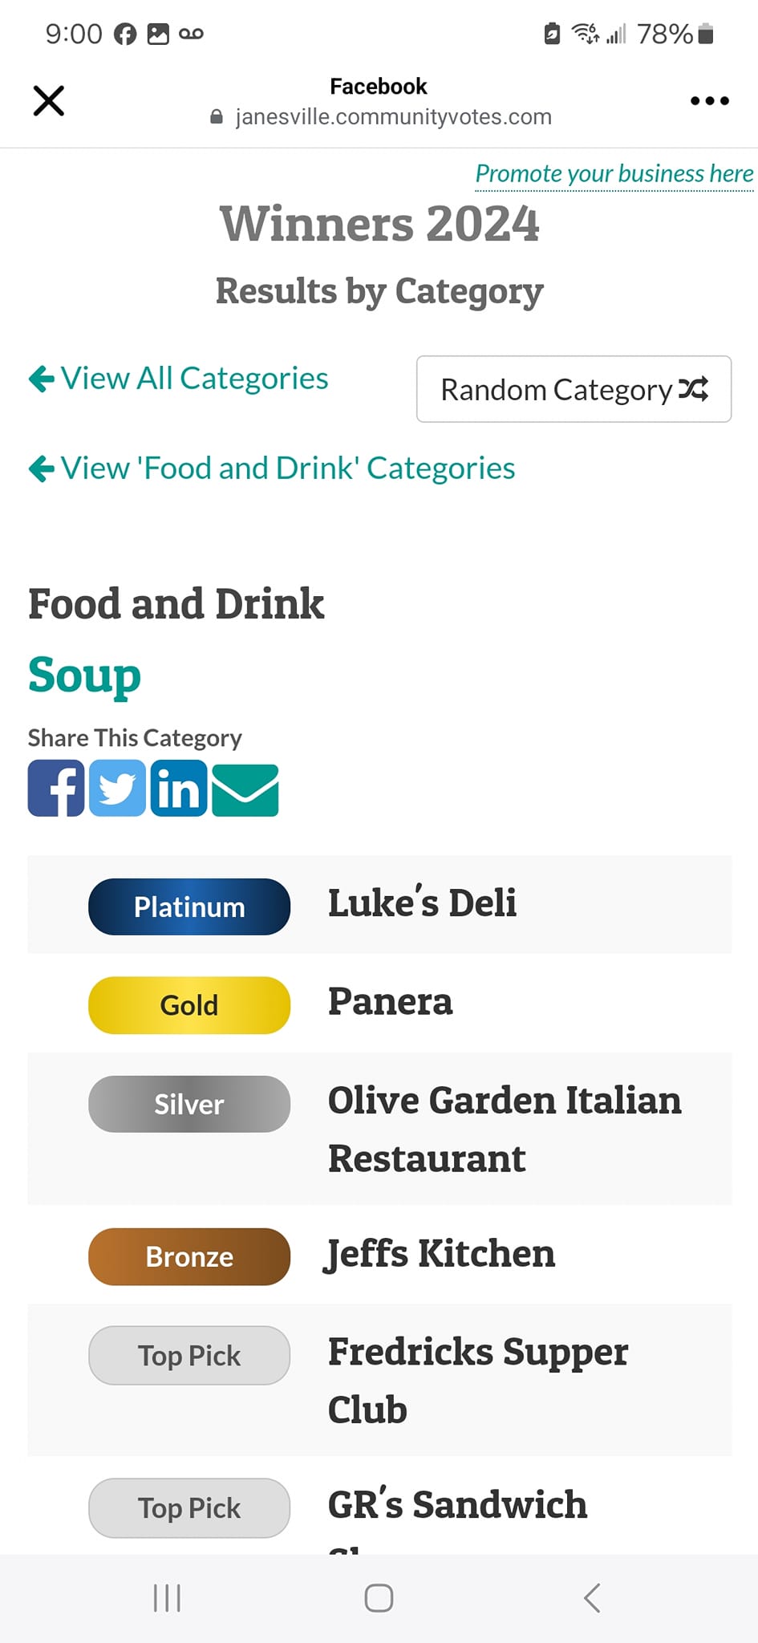
Task: Open the Jeffs Kitchen Bronze entry
Action: pos(440,1254)
